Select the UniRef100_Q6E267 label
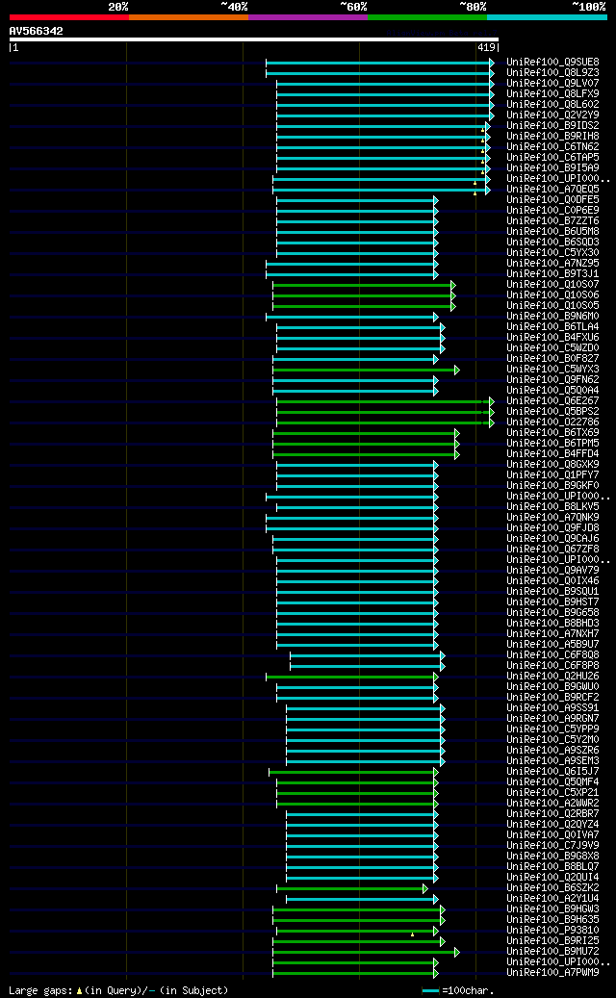This screenshot has height=998, width=616. 552,401
